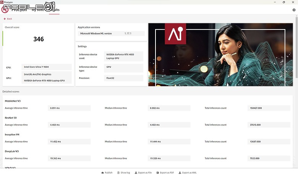This screenshot has height=177, width=298.
Task: Click DeepLab V3 average time 19.362 ms
Action: [x=69, y=158]
